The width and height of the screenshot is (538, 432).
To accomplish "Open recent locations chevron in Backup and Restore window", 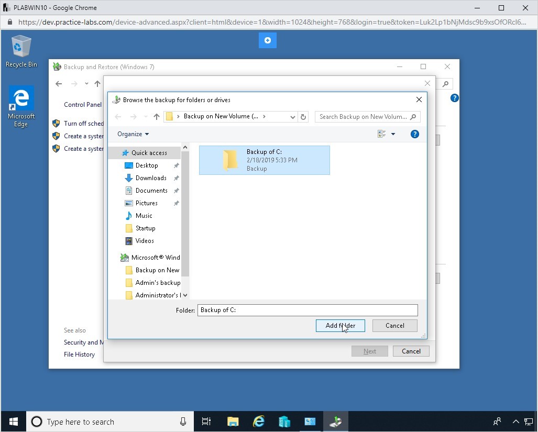I will click(86, 84).
